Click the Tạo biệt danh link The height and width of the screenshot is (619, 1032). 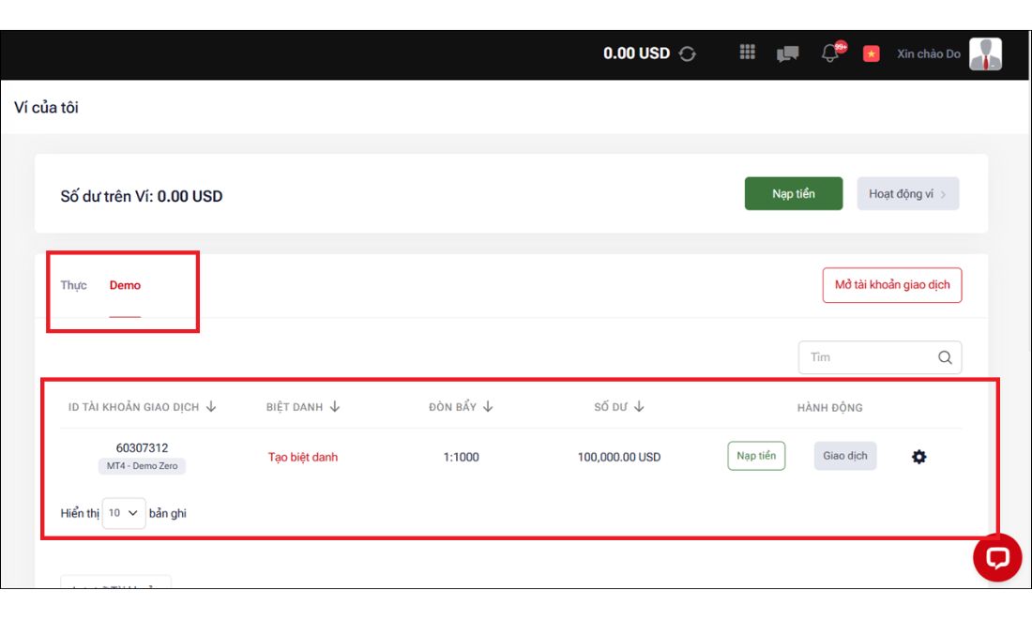click(x=303, y=457)
